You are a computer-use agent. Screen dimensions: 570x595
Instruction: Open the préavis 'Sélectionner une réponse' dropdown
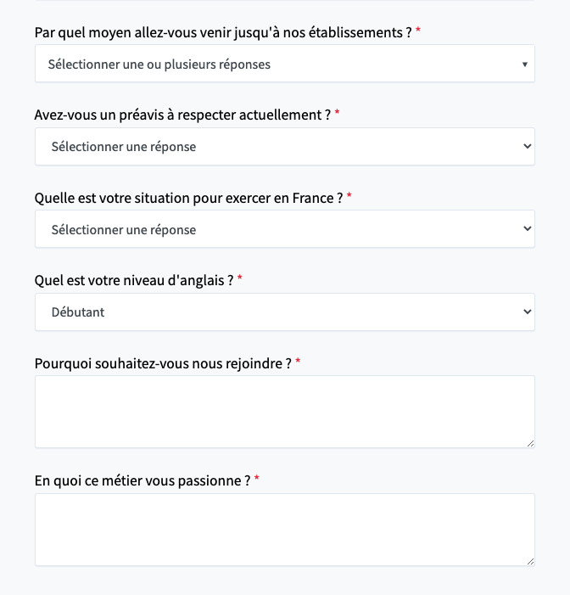click(285, 147)
